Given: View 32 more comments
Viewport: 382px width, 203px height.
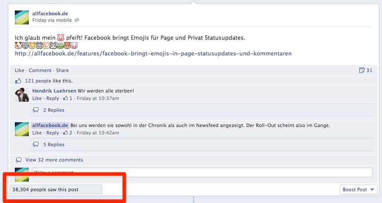Looking at the screenshot, I should coord(54,160).
